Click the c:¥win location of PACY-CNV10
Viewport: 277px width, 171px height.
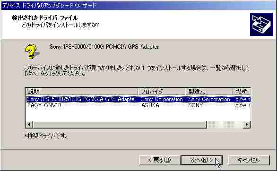[243, 105]
